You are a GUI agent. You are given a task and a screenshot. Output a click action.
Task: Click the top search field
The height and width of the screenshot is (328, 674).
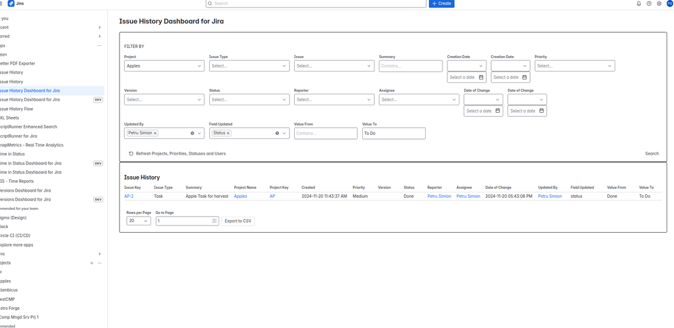click(316, 3)
